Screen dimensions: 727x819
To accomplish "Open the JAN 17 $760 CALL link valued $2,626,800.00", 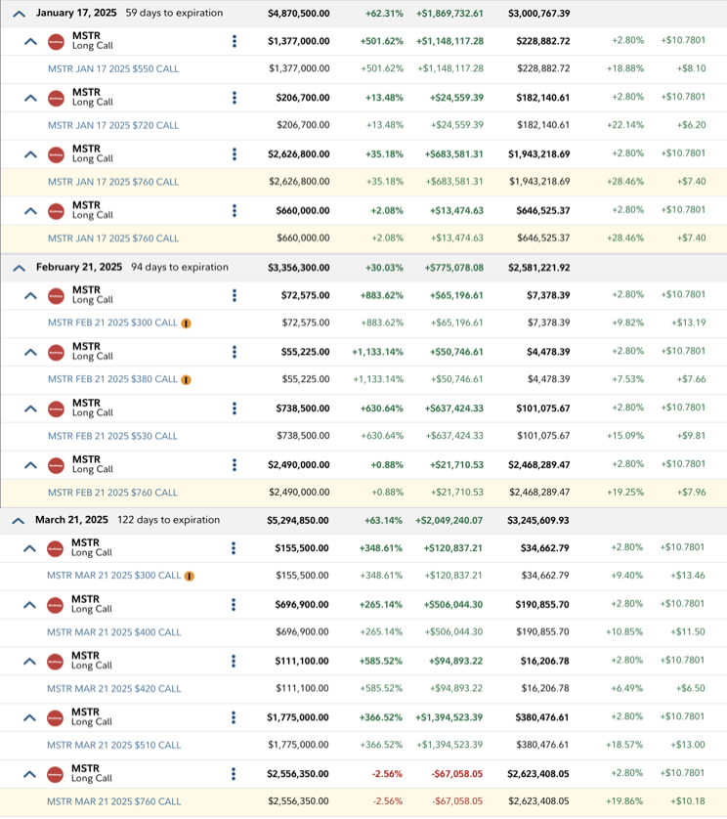I will coord(113,182).
